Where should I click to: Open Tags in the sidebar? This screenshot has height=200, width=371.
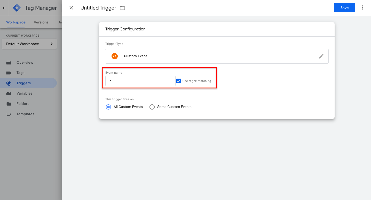(x=20, y=73)
